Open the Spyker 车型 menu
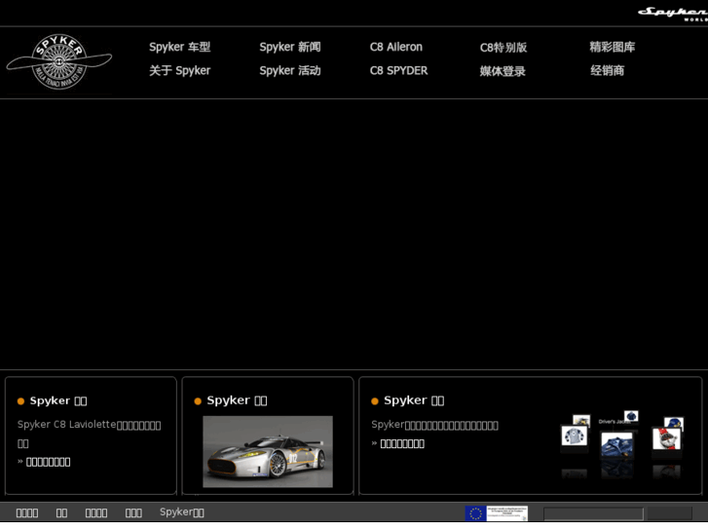The image size is (708, 531). click(x=180, y=47)
